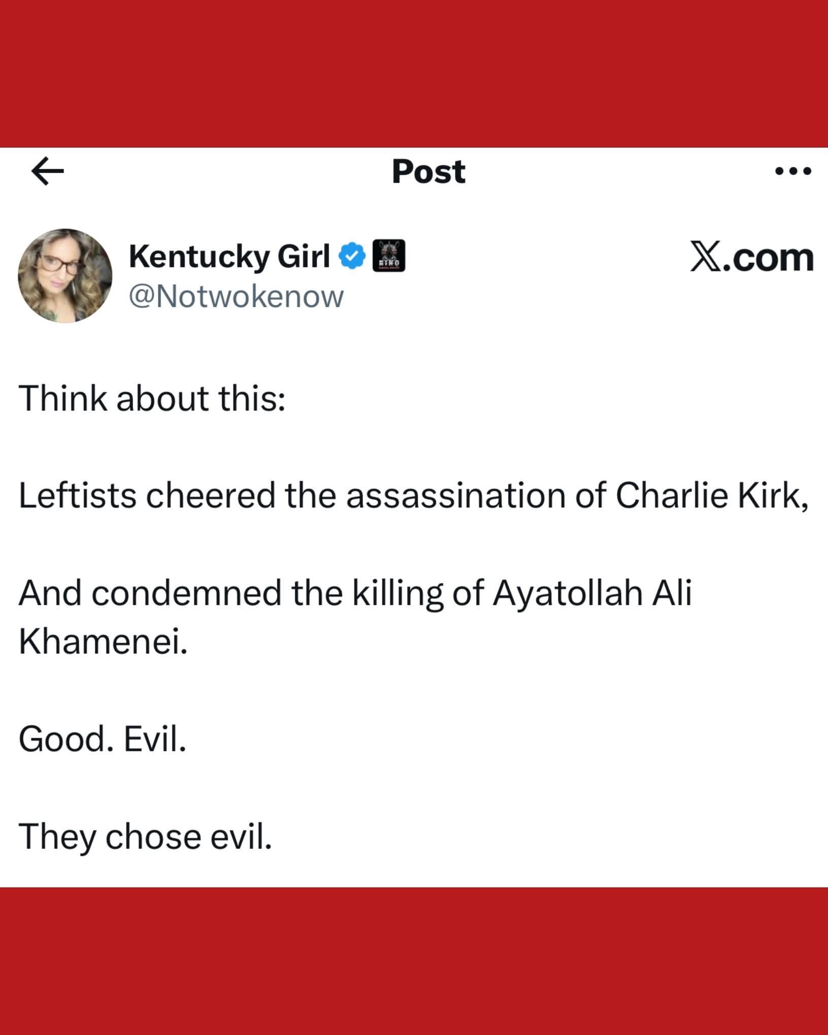Click the red banner below the post
The image size is (828, 1035).
[x=414, y=961]
